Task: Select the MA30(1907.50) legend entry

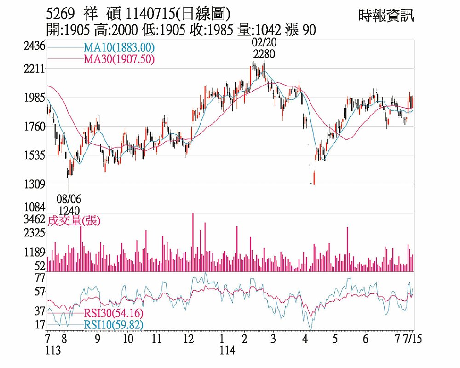Action: [x=119, y=59]
